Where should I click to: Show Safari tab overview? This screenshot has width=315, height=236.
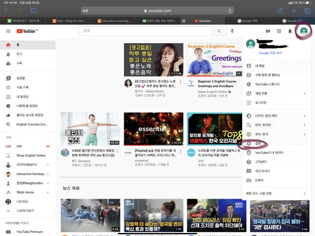307,11
